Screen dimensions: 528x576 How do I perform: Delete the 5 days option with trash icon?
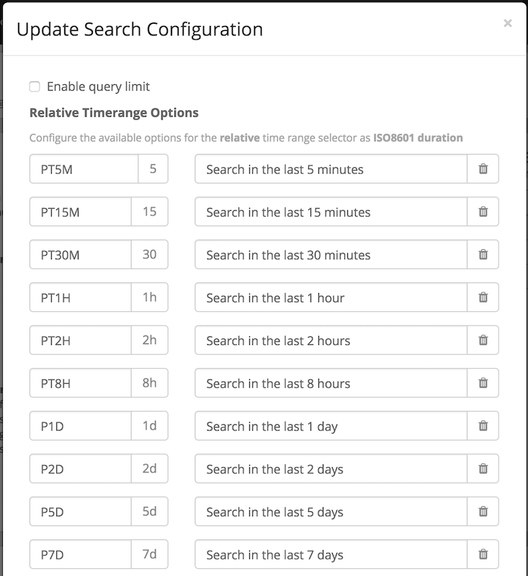click(483, 512)
